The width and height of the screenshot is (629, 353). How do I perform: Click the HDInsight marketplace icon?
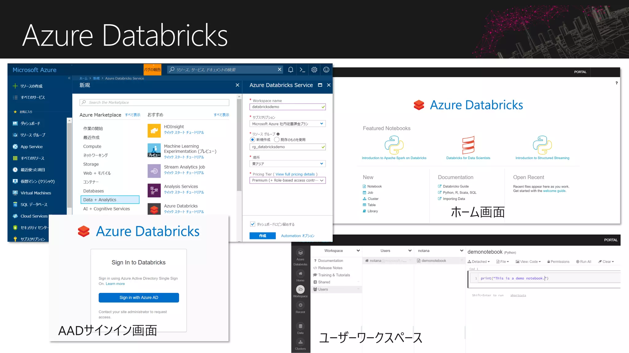point(154,131)
